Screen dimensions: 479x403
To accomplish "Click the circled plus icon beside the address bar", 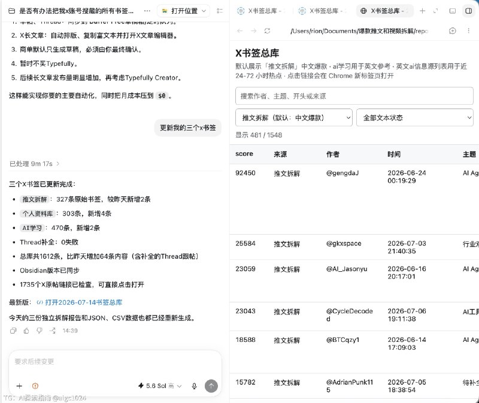I will coord(453,31).
